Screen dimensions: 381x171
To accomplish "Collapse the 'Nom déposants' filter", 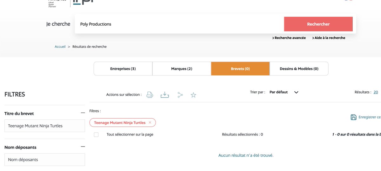I will click(83, 147).
